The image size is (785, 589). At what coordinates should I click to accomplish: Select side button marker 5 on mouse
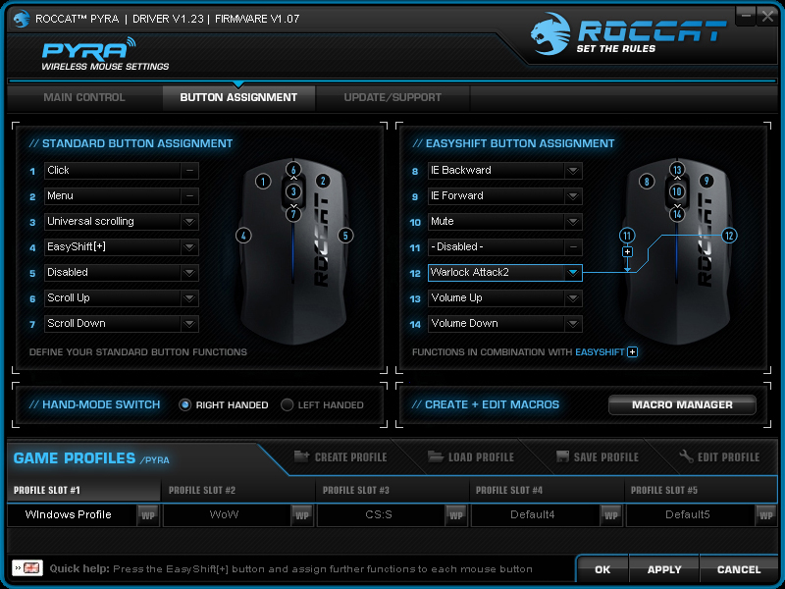point(345,236)
